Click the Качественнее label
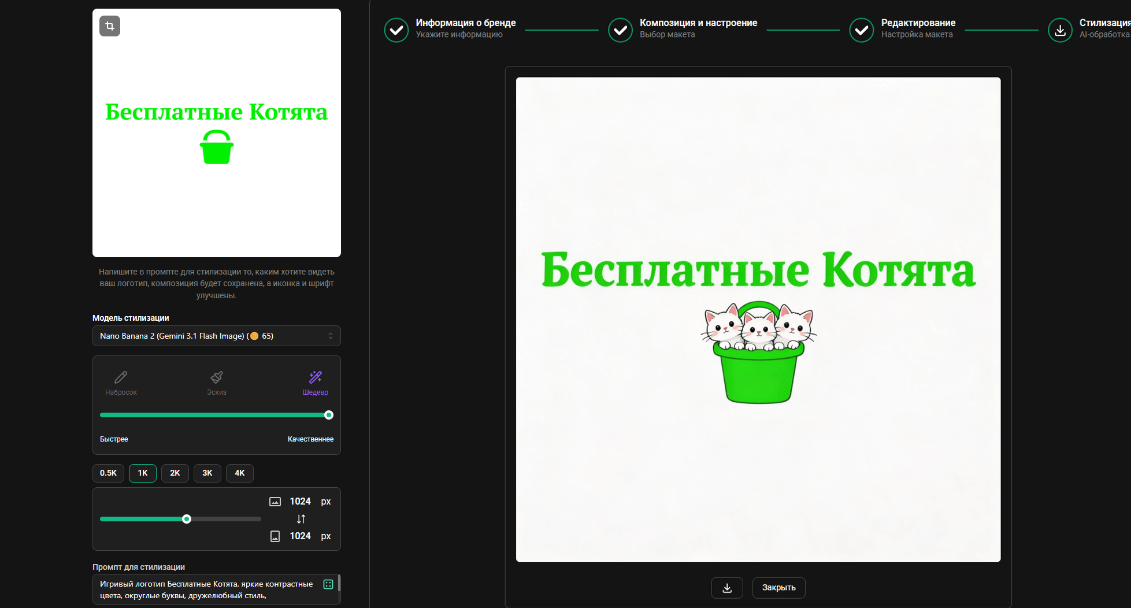The width and height of the screenshot is (1131, 608). (310, 439)
